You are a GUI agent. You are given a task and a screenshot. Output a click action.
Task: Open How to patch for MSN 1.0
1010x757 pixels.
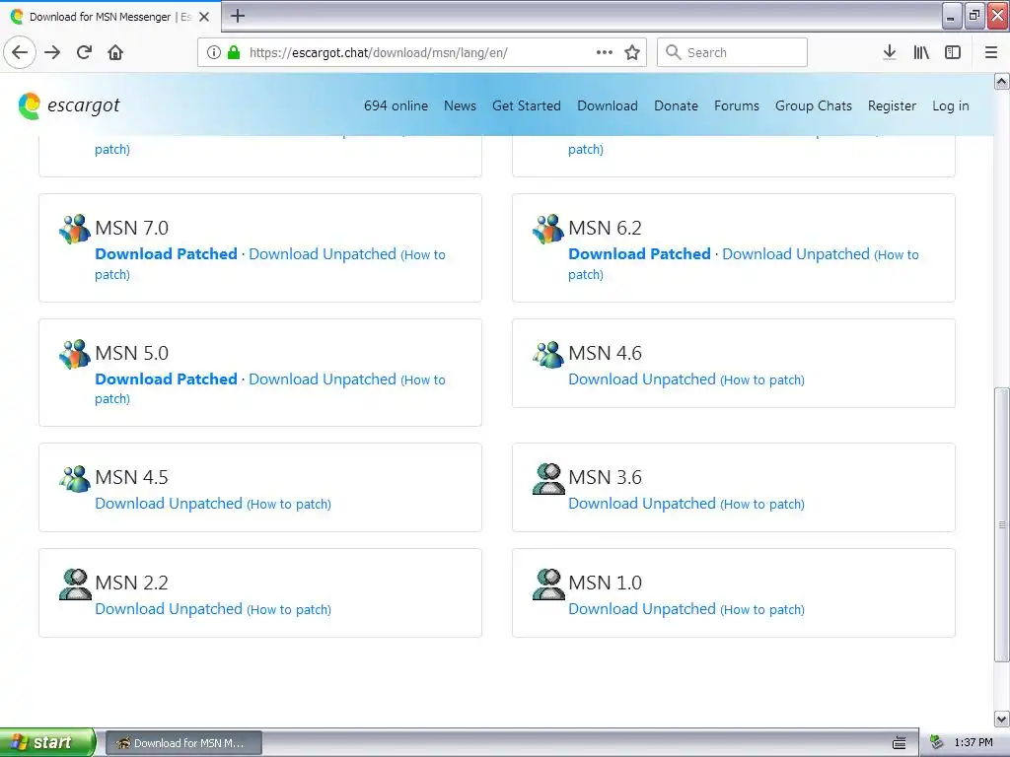click(x=762, y=609)
